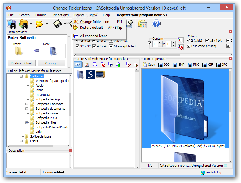Choose Restore default menu entry
The image size is (241, 183).
pos(99,28)
